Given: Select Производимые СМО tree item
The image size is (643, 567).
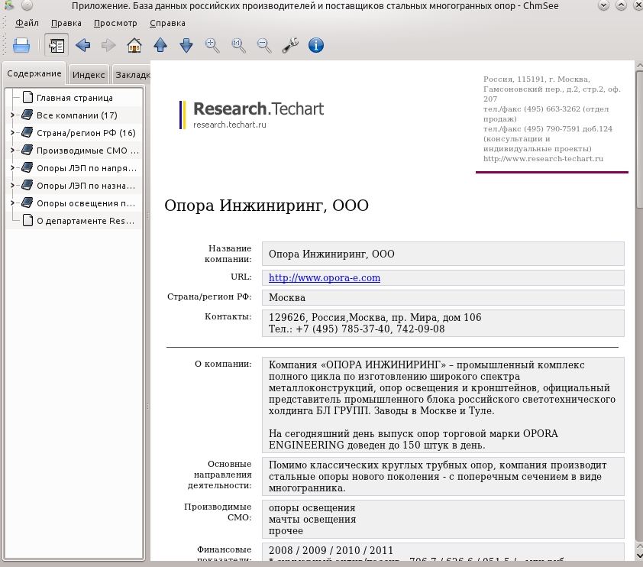Looking at the screenshot, I should coord(88,151).
